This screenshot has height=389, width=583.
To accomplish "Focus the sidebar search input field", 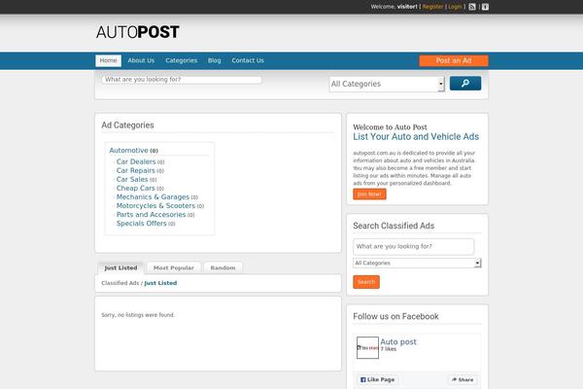I will coord(414,246).
